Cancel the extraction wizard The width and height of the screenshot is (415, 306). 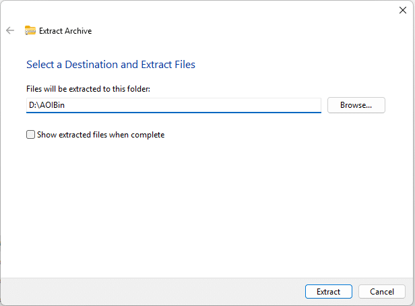381,291
